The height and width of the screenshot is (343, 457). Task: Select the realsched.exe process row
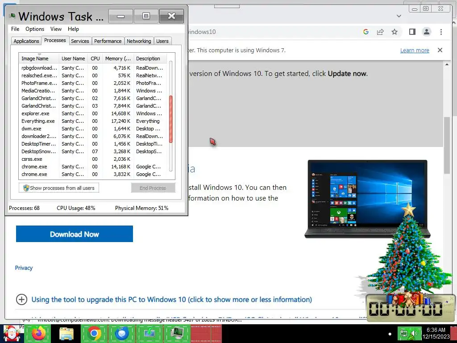93,75
